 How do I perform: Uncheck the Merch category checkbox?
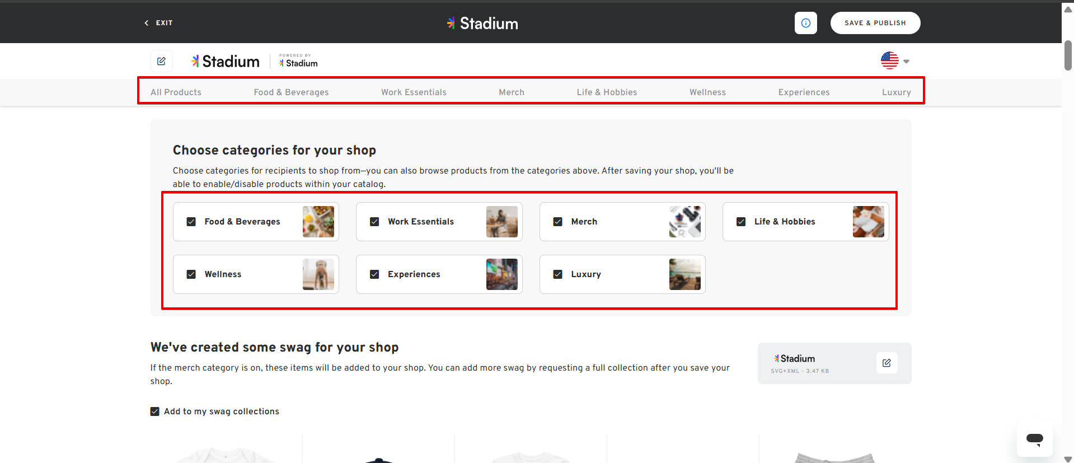pos(558,222)
